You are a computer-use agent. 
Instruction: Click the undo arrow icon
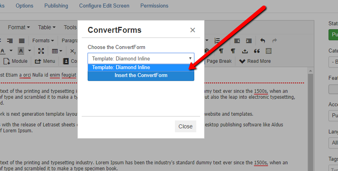263,41
